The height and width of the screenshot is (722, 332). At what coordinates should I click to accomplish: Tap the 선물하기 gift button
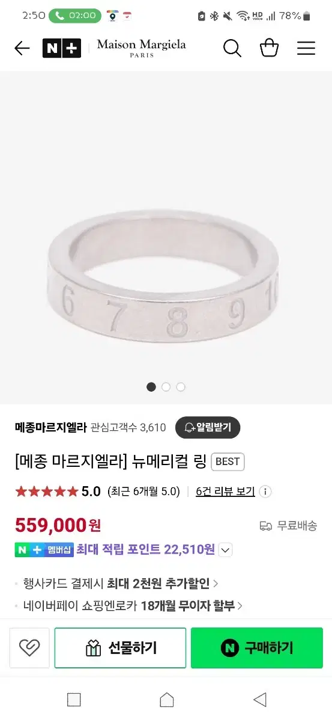120,648
